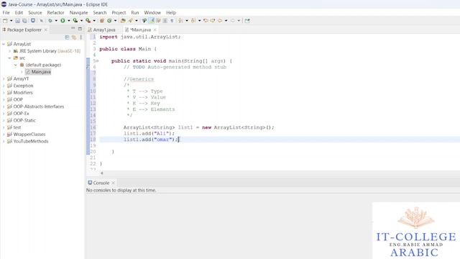
Task: Launch Debug from the toolbar bug icon
Action: pos(50,21)
